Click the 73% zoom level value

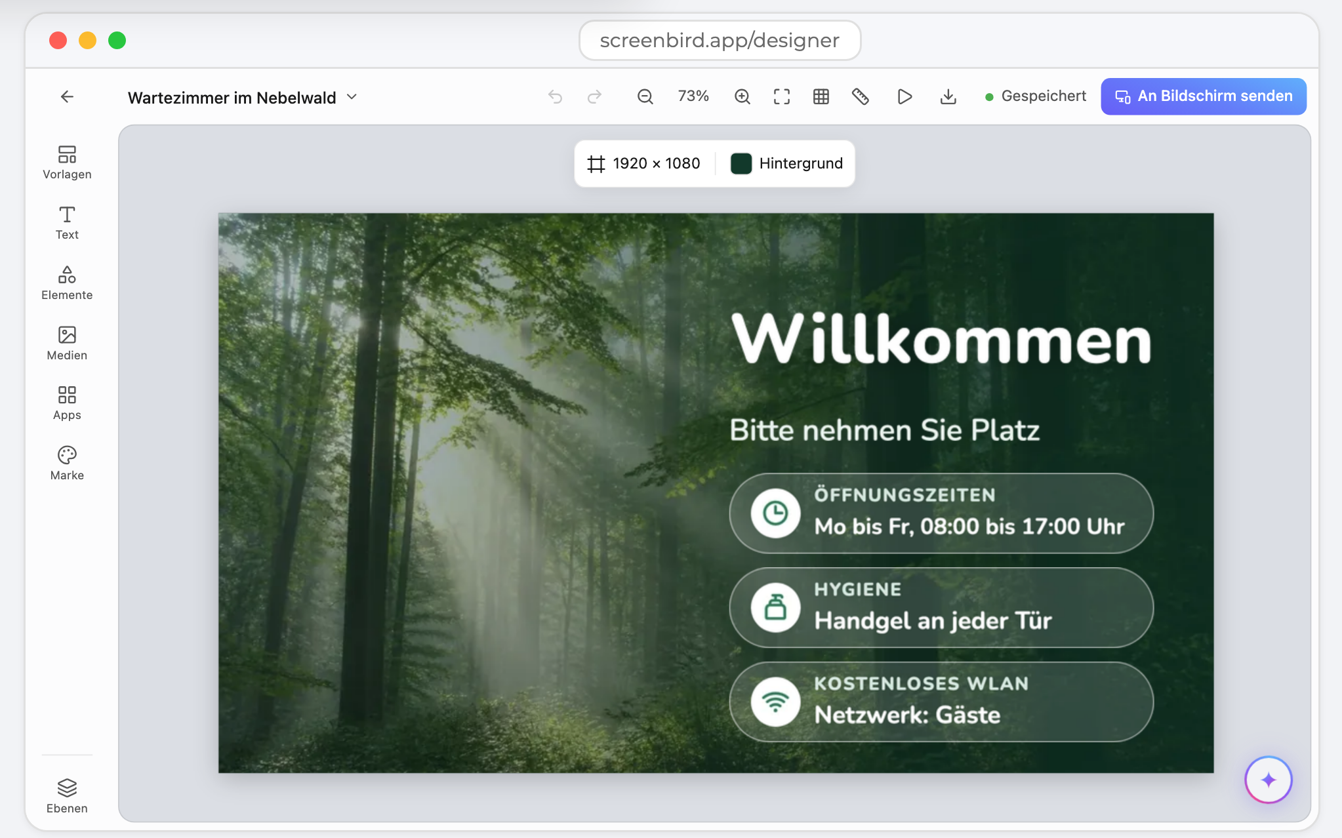click(693, 96)
